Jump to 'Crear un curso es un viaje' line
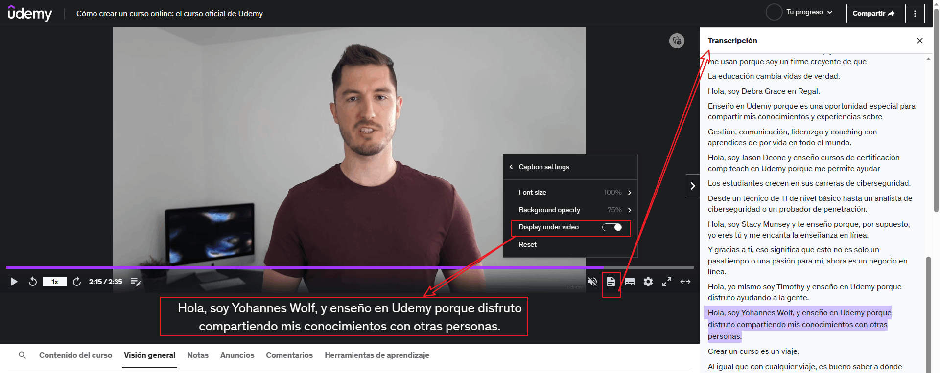This screenshot has width=940, height=373. (x=753, y=351)
